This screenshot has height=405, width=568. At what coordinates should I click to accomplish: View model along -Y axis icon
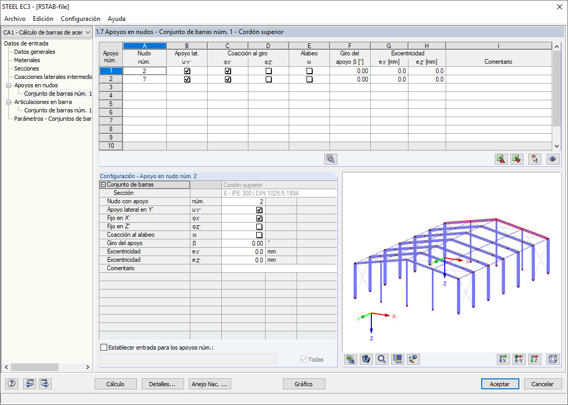519,360
